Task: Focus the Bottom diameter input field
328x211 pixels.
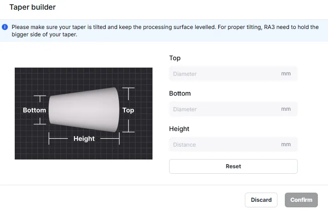Action: 233,109
